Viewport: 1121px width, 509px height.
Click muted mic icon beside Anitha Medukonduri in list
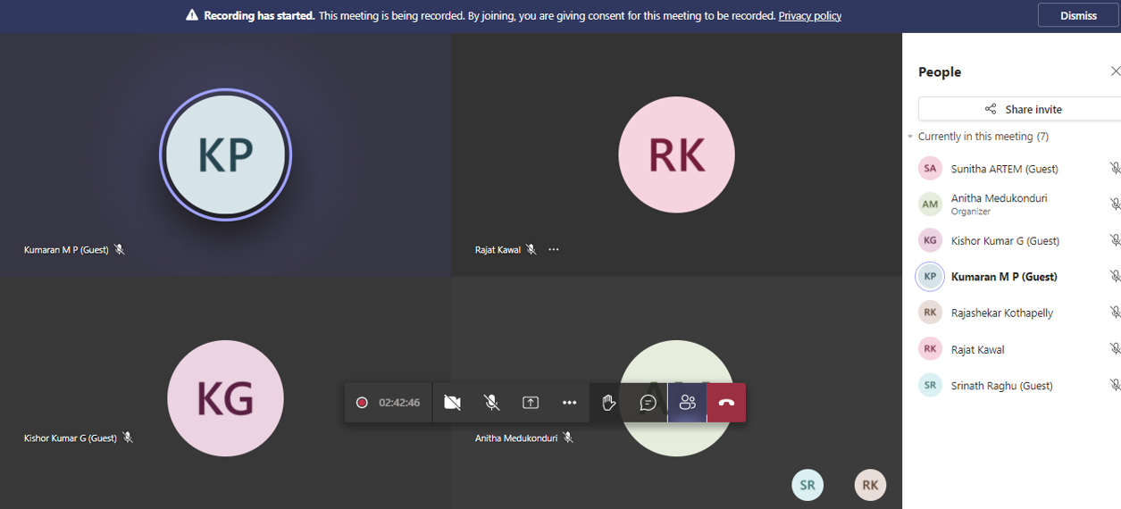point(1115,204)
